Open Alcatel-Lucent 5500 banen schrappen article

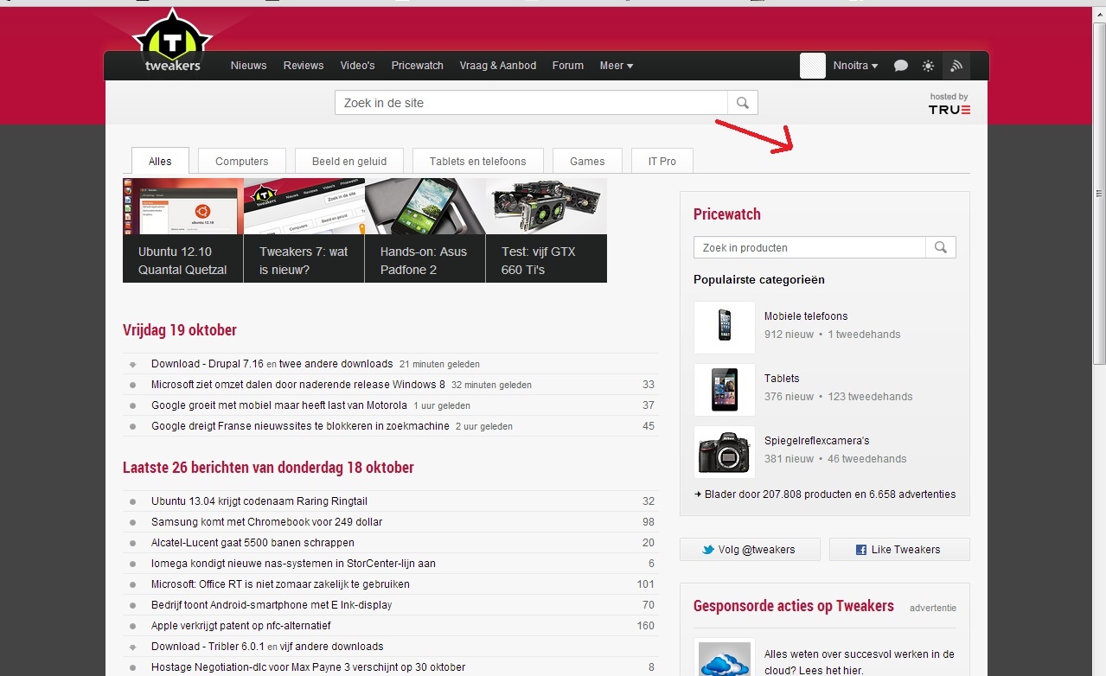point(253,543)
